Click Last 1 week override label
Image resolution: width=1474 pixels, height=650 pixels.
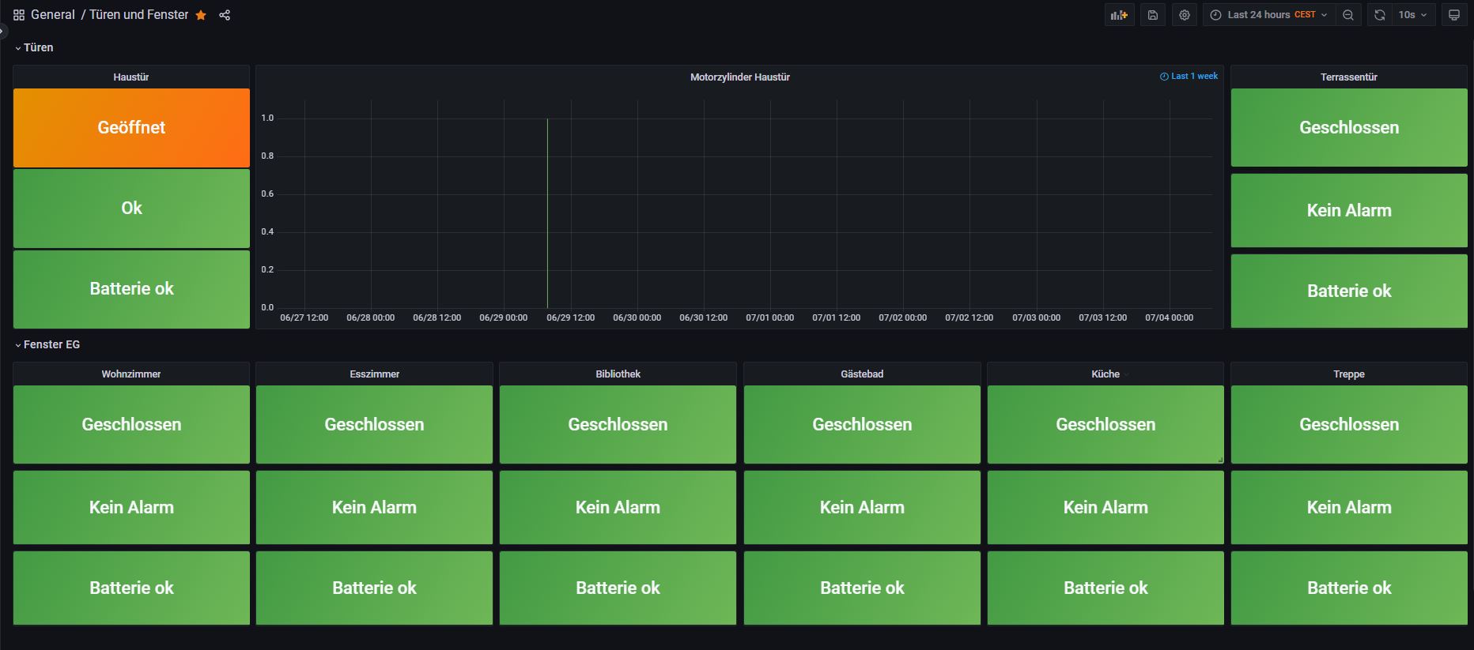pos(1189,76)
